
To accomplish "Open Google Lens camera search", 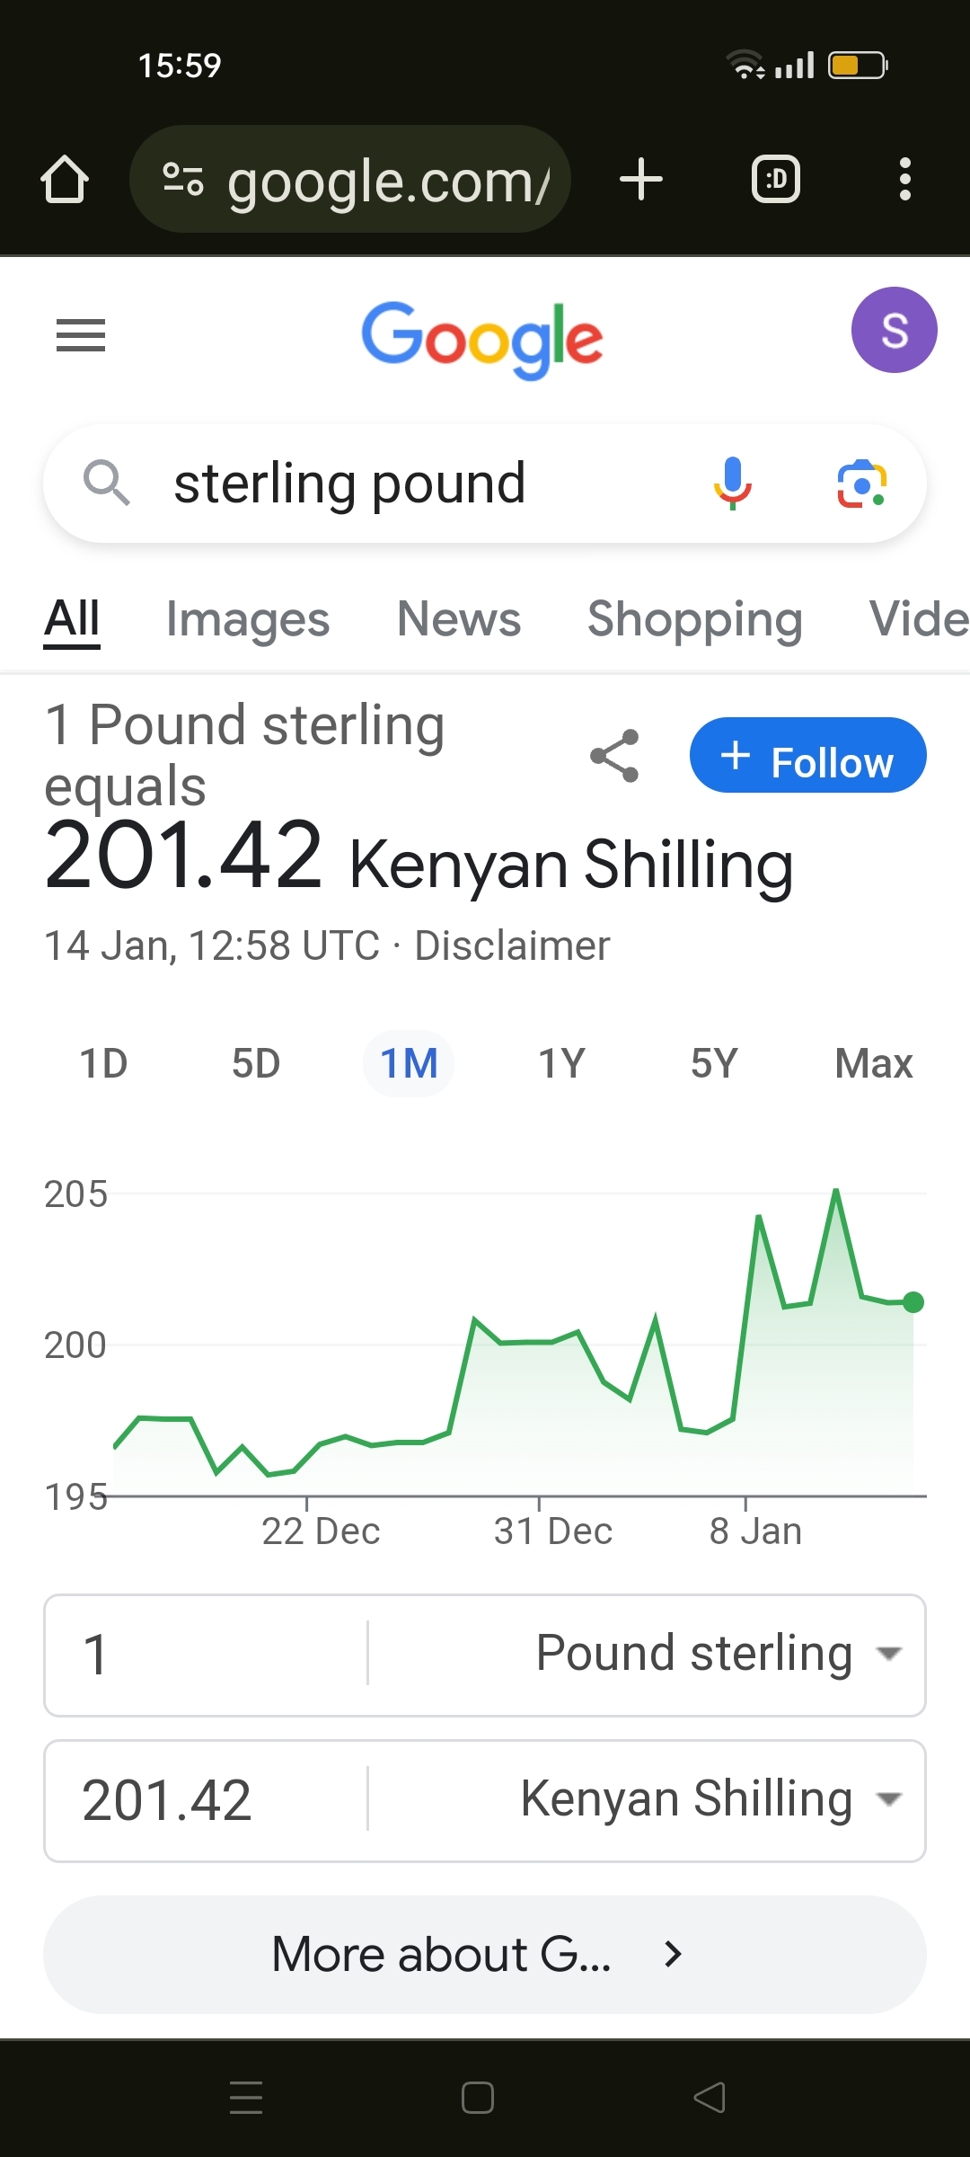I will (x=862, y=484).
